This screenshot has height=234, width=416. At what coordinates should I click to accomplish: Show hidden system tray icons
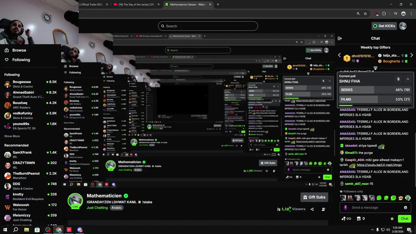coord(372,230)
